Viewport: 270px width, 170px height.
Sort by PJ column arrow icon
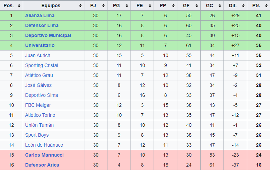(x=103, y=5)
